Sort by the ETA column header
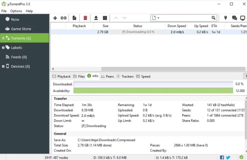The width and height of the screenshot is (247, 160). (x=217, y=26)
